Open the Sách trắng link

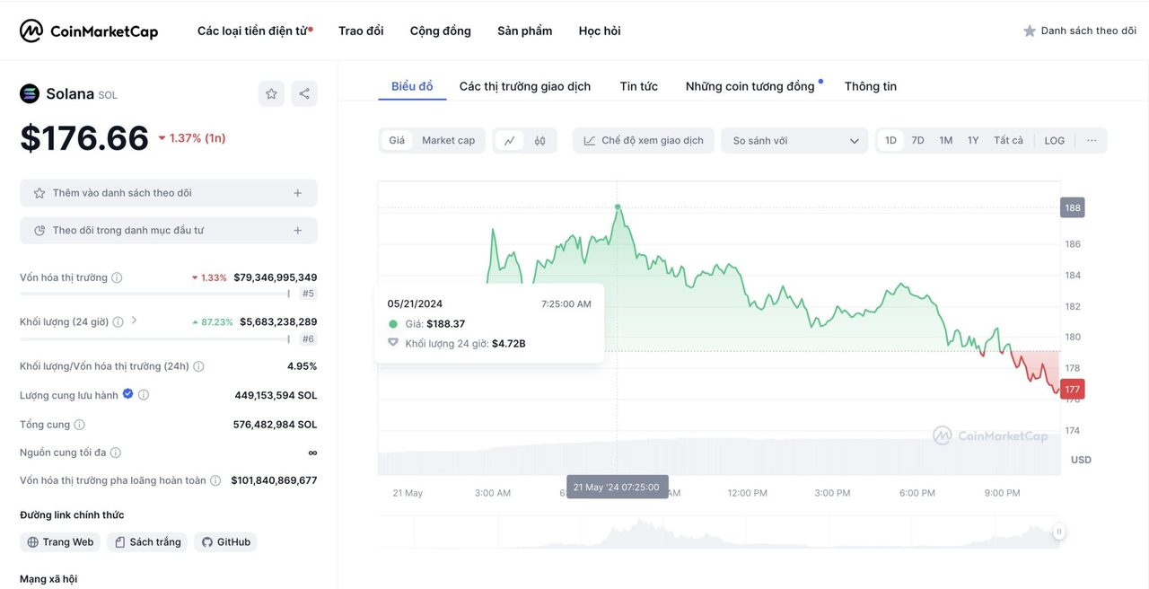[147, 542]
